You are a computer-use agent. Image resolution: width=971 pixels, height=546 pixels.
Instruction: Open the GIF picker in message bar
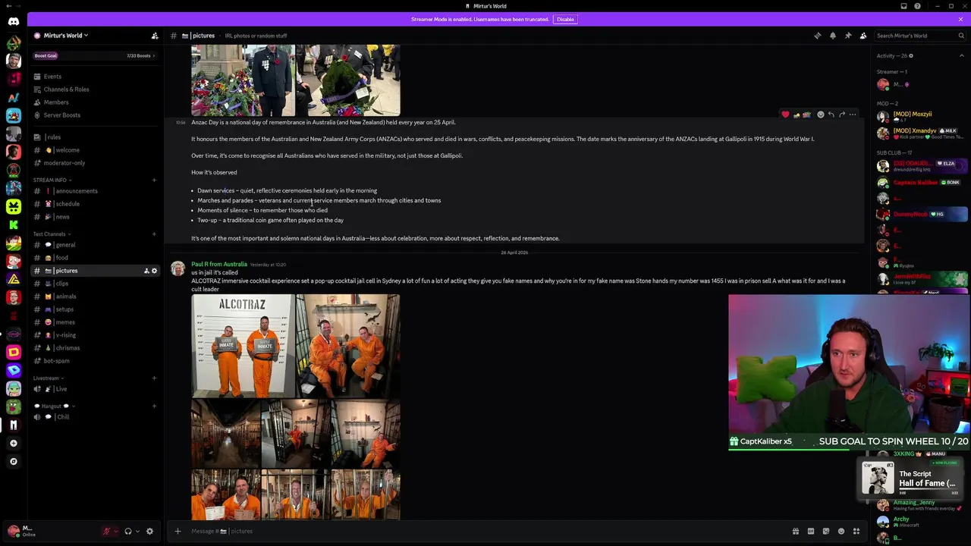[x=810, y=531]
